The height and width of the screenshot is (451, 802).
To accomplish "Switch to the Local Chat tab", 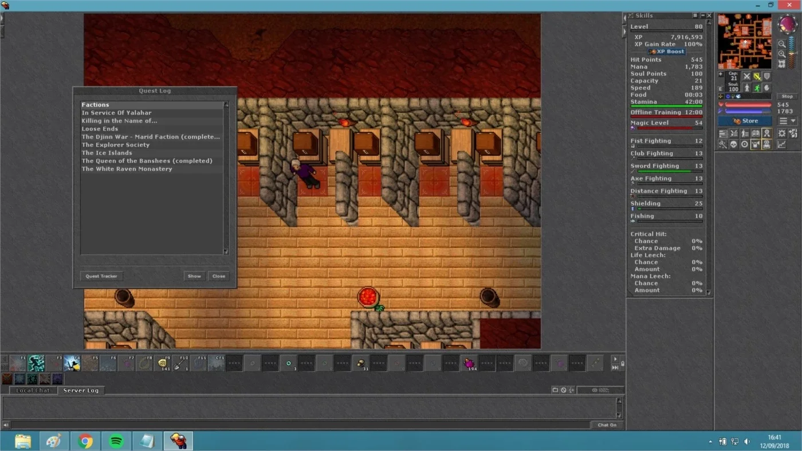I will point(33,390).
